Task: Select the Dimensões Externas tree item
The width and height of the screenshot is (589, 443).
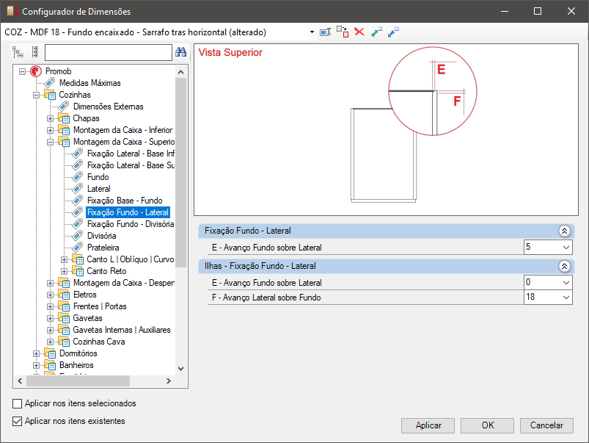Action: pyautogui.click(x=108, y=107)
